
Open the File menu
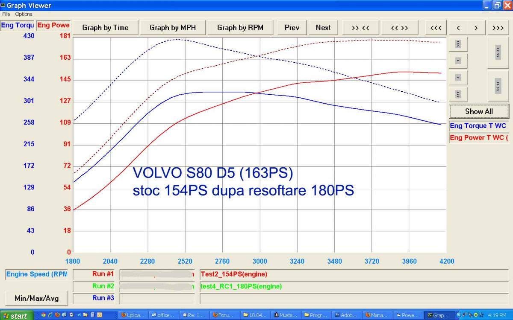pyautogui.click(x=6, y=14)
